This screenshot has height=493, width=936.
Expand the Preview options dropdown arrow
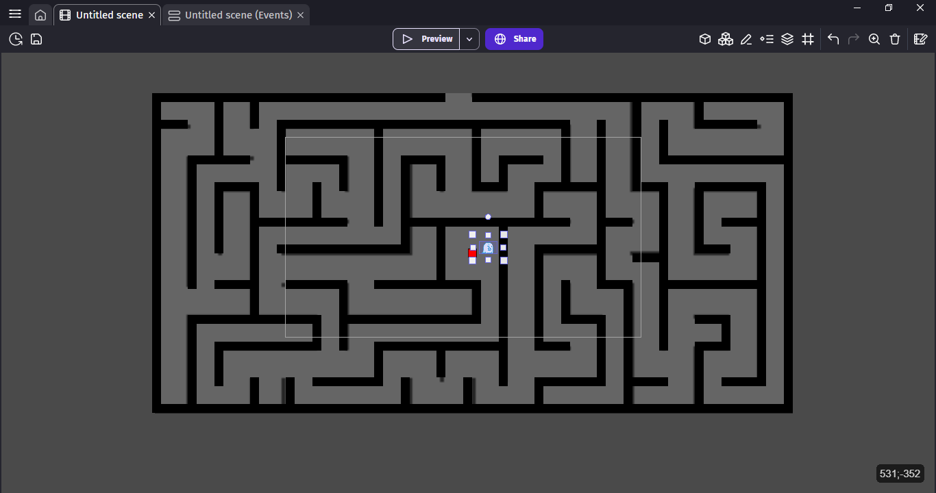point(469,39)
